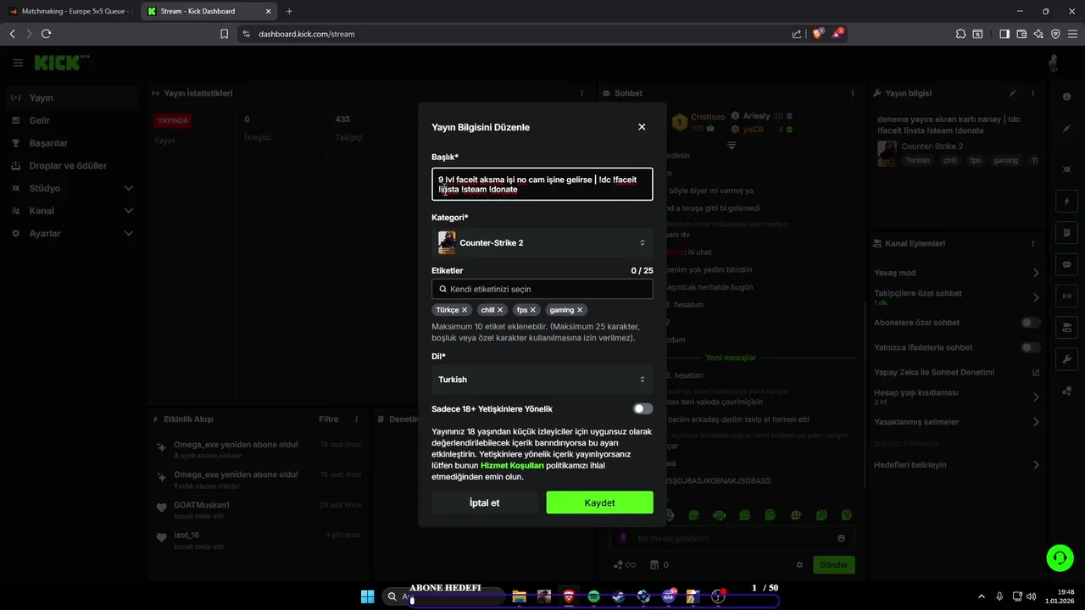The height and width of the screenshot is (610, 1085).
Task: Remove the Türkçe tag
Action: 465,310
